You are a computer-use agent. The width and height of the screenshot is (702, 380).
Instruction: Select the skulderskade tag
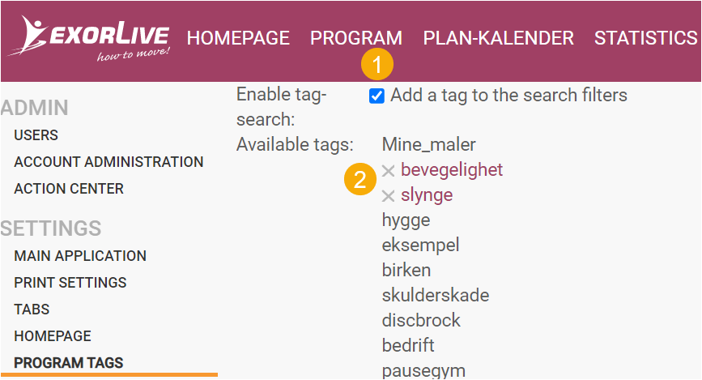coord(436,295)
